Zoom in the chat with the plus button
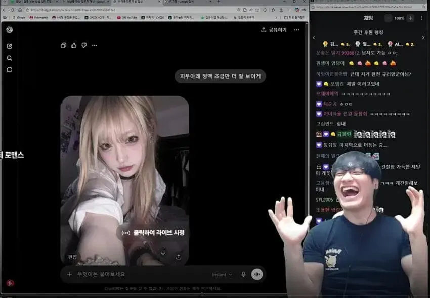The height and width of the screenshot is (298, 430). tap(410, 18)
